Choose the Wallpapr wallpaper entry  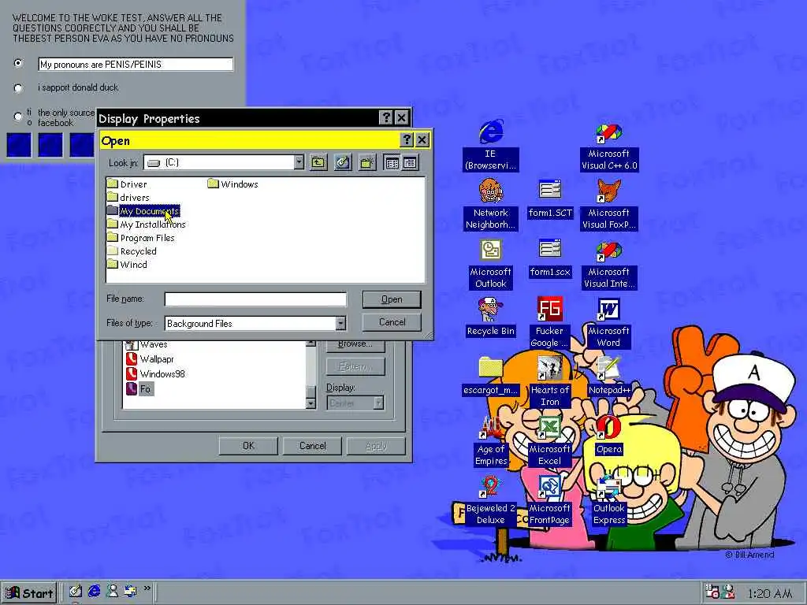(x=150, y=359)
